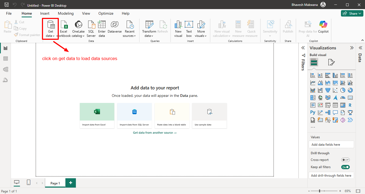Click the Get more visuals ellipsis
This screenshot has height=194, width=365.
coord(313,127)
